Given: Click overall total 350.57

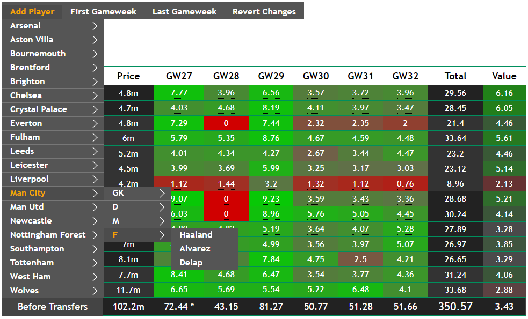Looking at the screenshot, I should 455,307.
